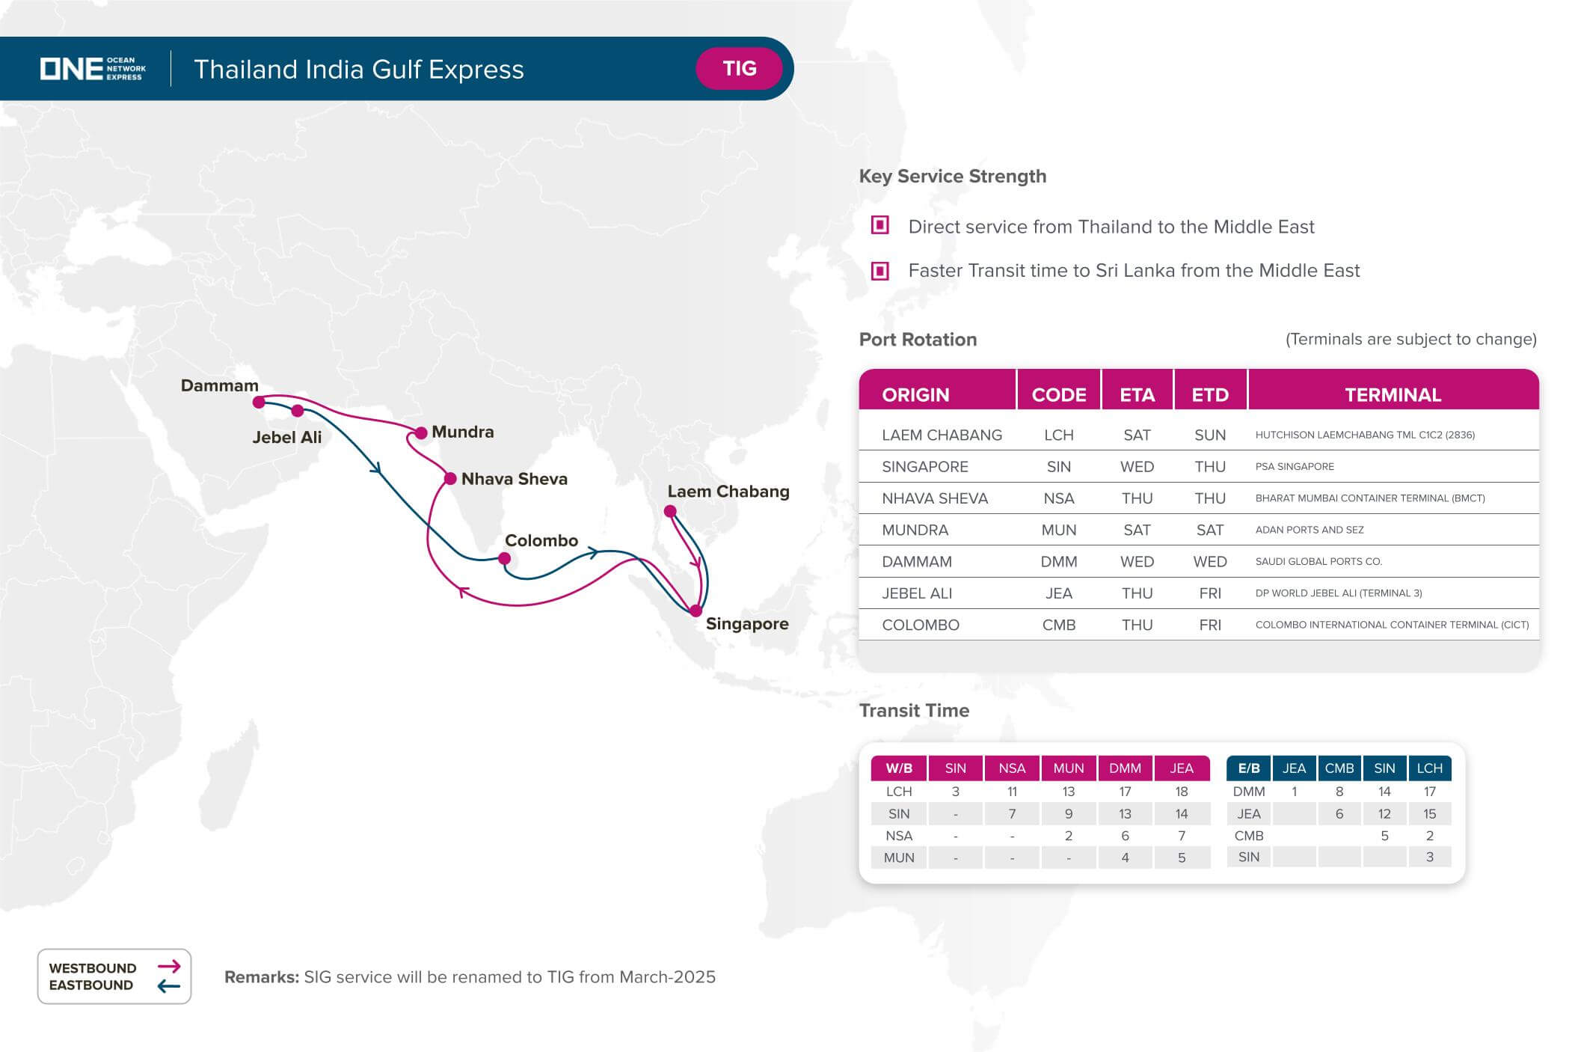Click the LAEM CHABANG origin row
This screenshot has height=1052, width=1578.
tap(1199, 435)
